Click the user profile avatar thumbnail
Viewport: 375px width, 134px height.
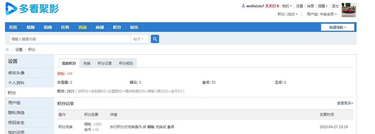coord(349,10)
